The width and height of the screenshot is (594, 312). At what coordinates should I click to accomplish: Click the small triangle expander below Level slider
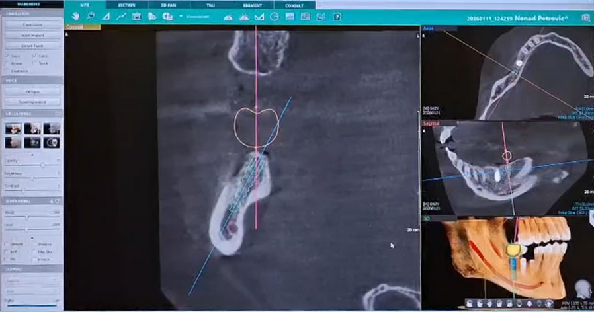tap(32, 238)
